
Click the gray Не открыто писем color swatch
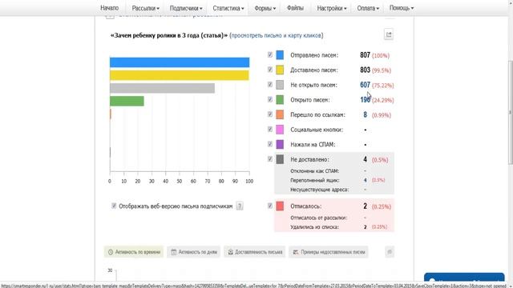tap(280, 85)
